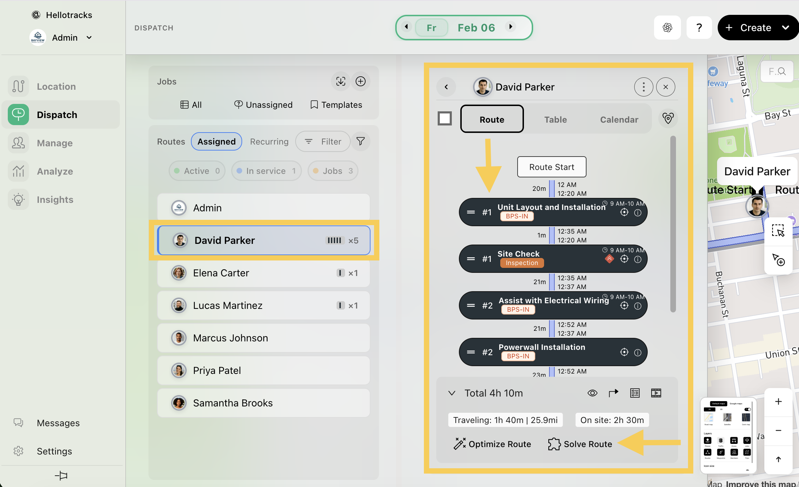
Task: Open the AI assistant icon in the top bar
Action: (x=667, y=28)
